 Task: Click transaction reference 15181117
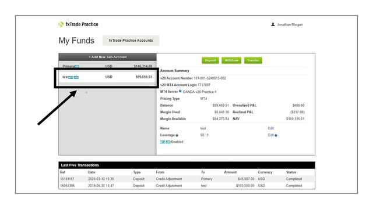coord(67,179)
